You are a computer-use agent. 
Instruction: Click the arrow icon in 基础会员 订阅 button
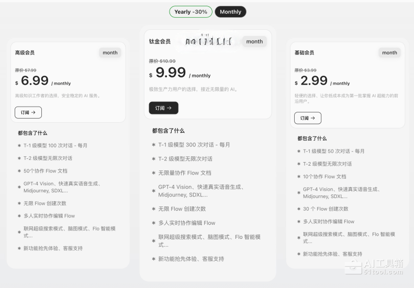point(313,118)
